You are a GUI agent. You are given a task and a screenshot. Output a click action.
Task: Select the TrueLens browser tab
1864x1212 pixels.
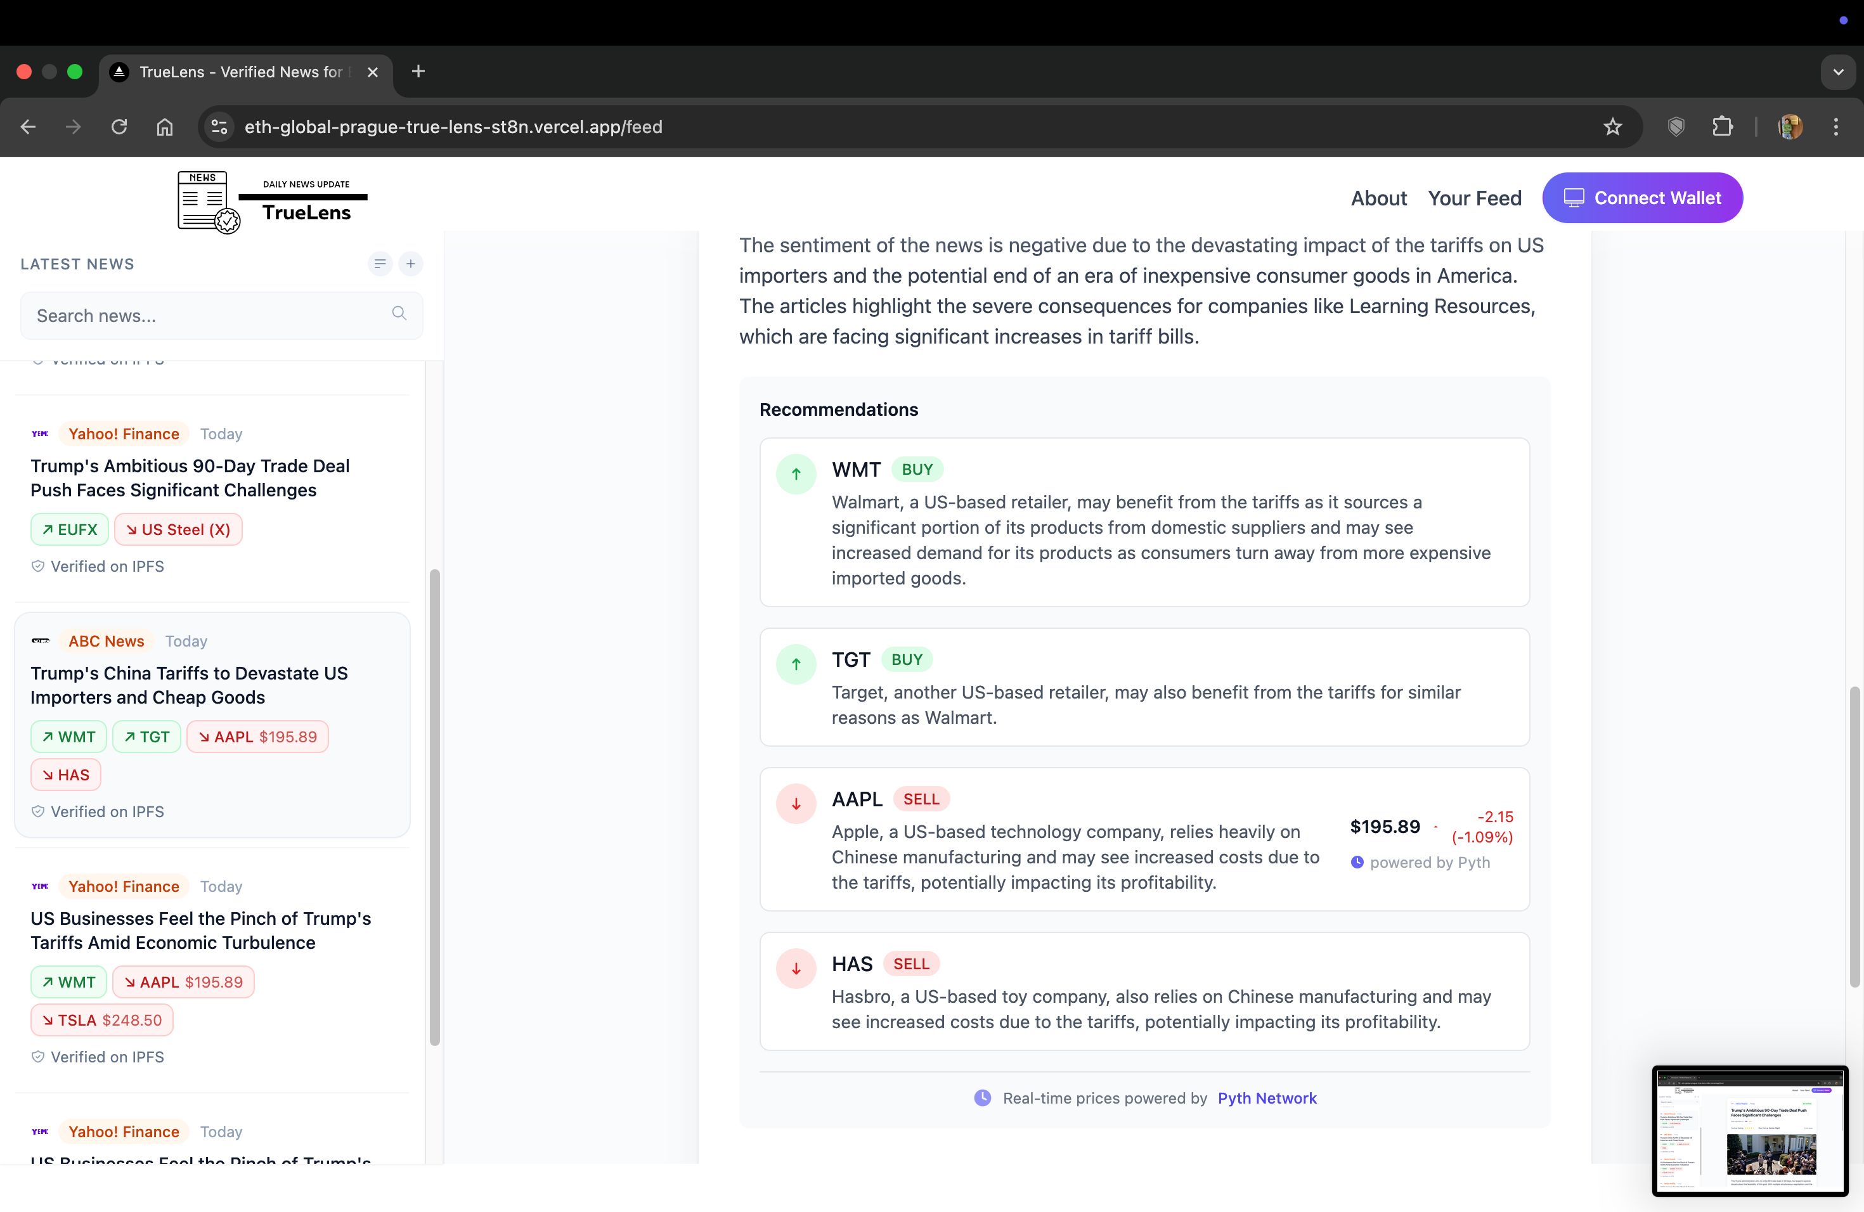[246, 72]
